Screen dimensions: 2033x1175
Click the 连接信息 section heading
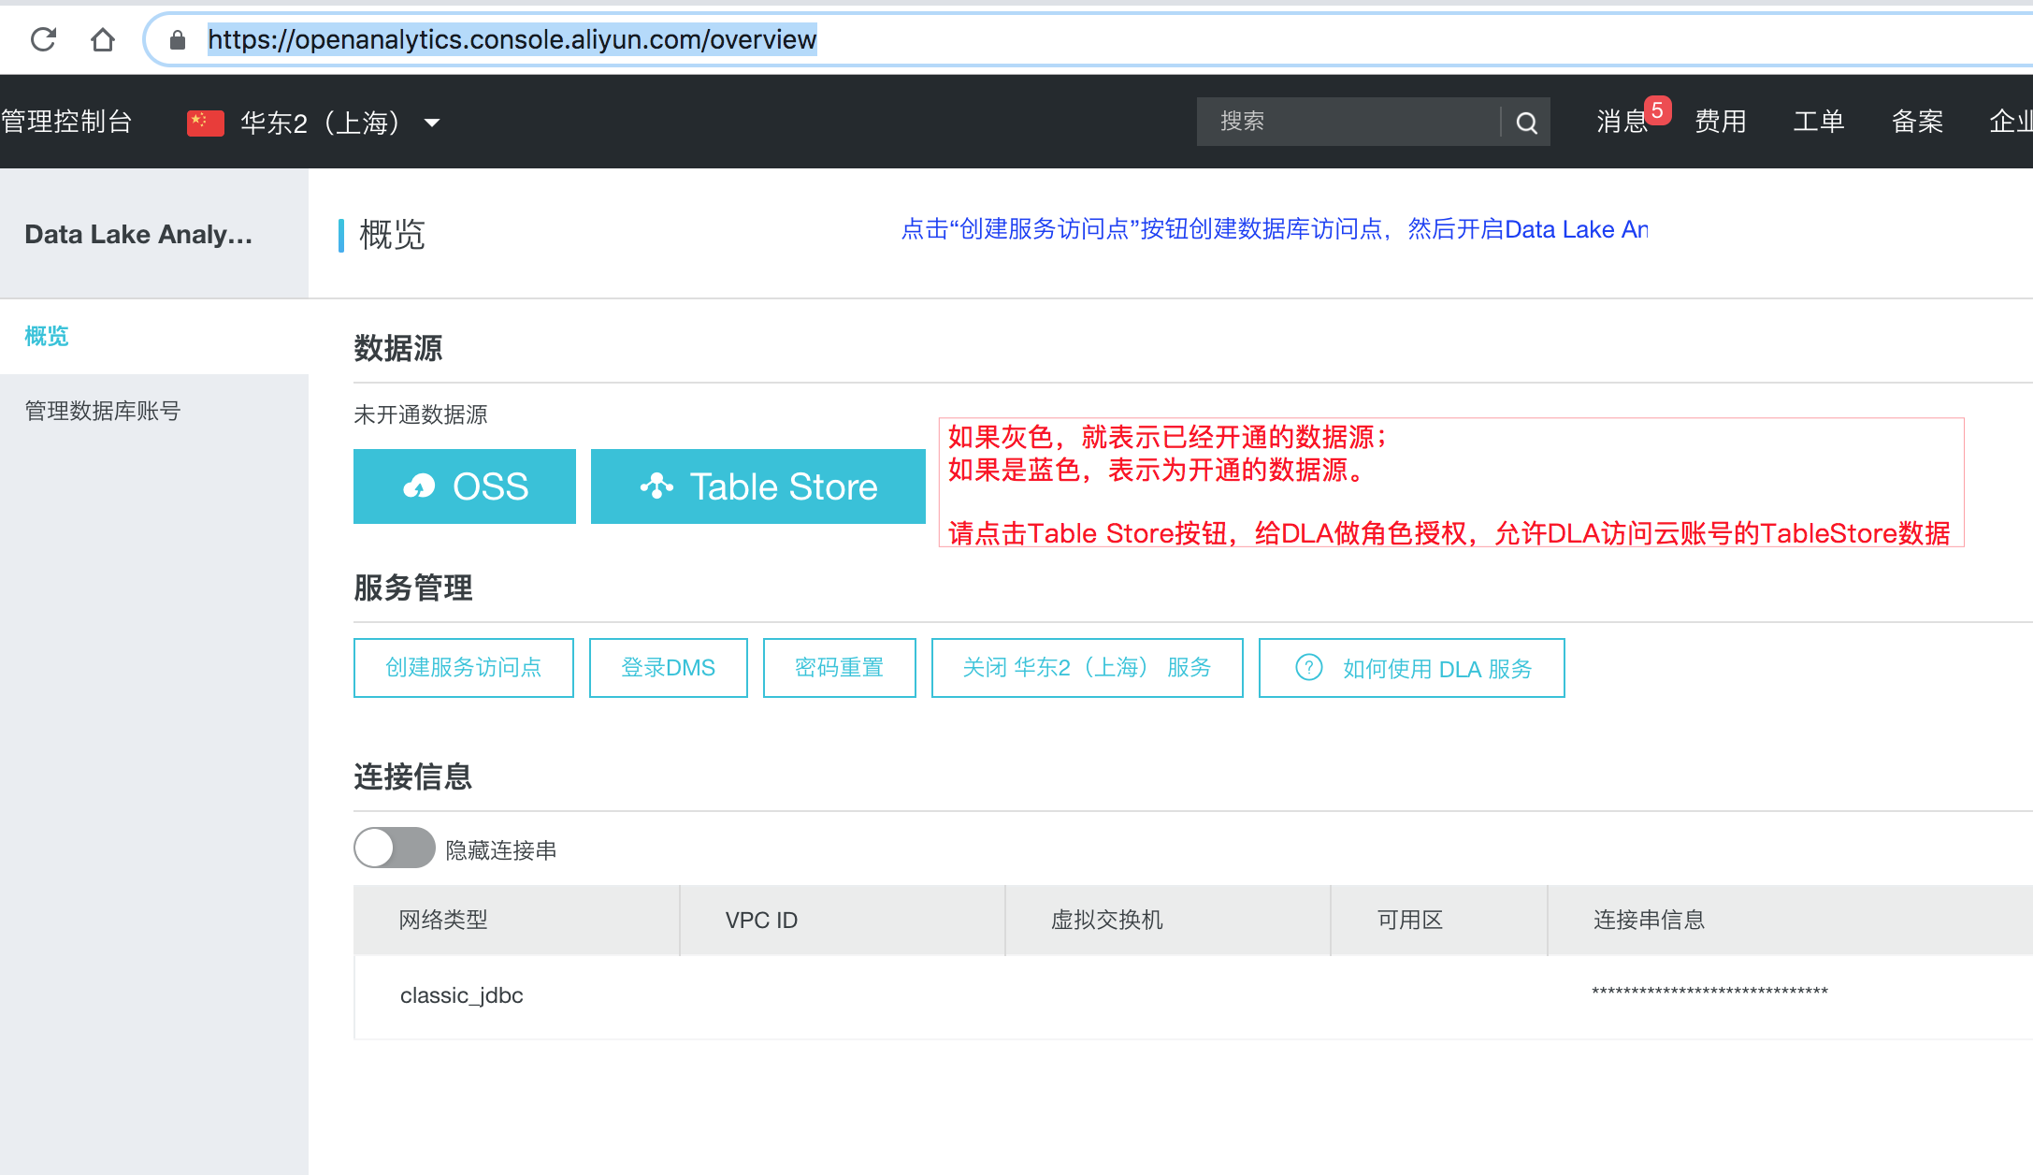point(413,776)
